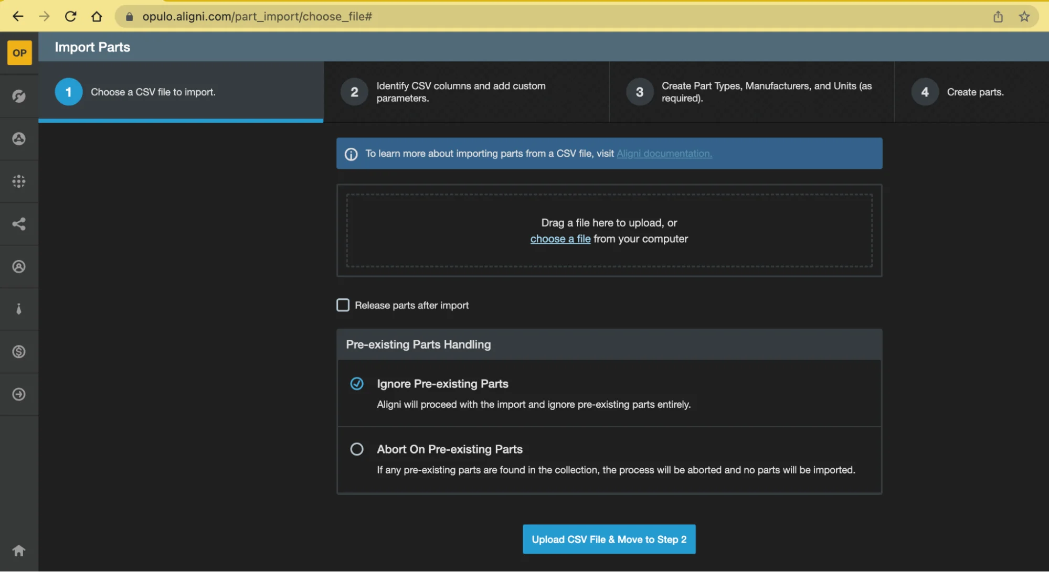Enable Release parts after import checkbox
Screen dimensions: 1049x572
(343, 305)
